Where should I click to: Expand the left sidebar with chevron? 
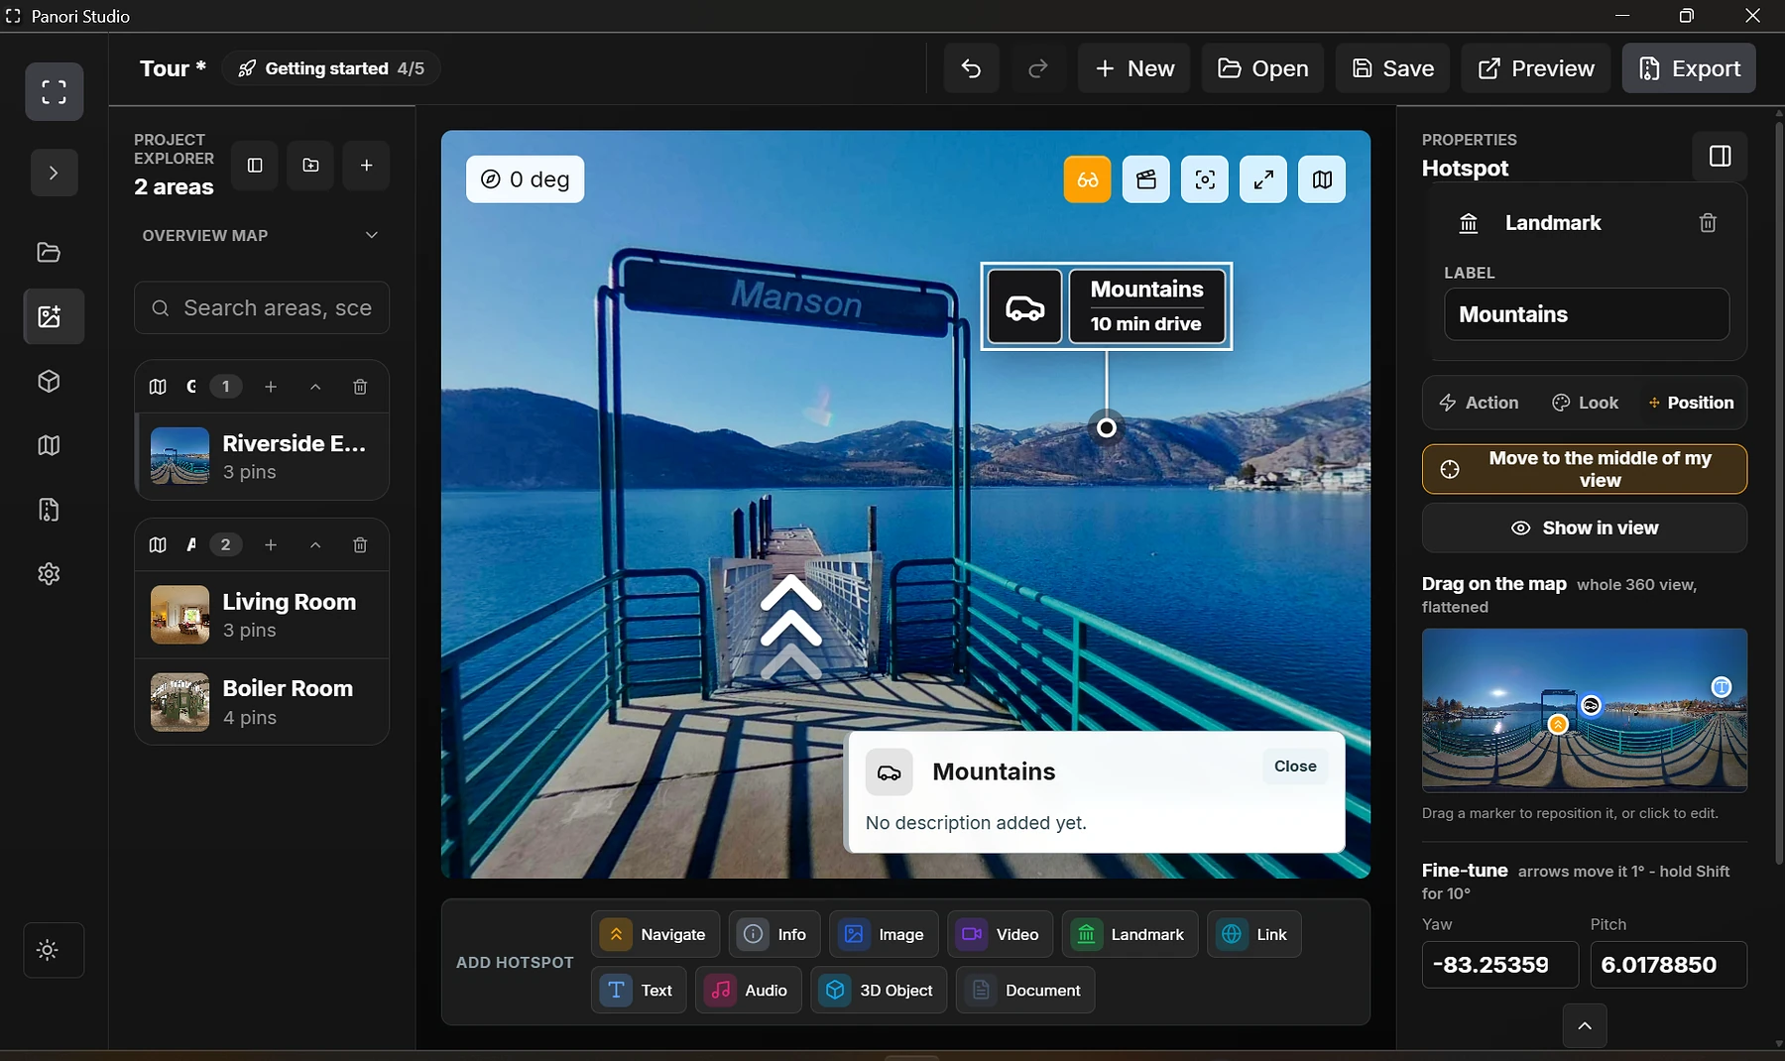pos(54,173)
